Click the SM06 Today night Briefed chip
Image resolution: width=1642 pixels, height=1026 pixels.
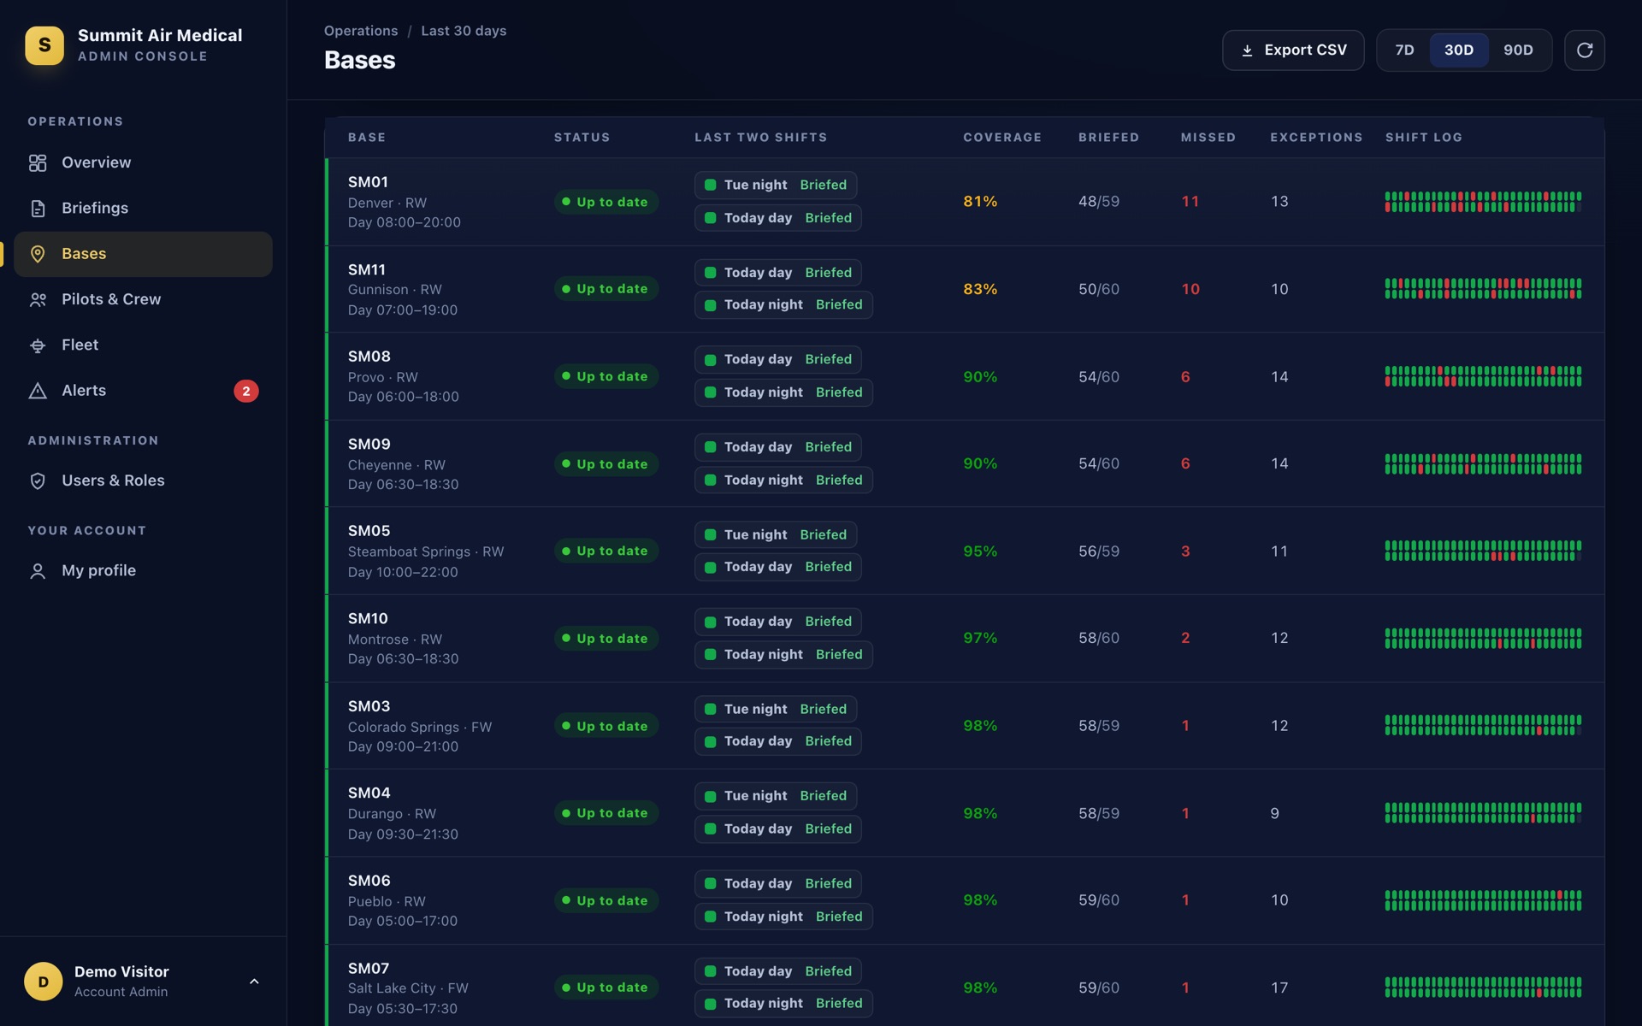click(783, 917)
